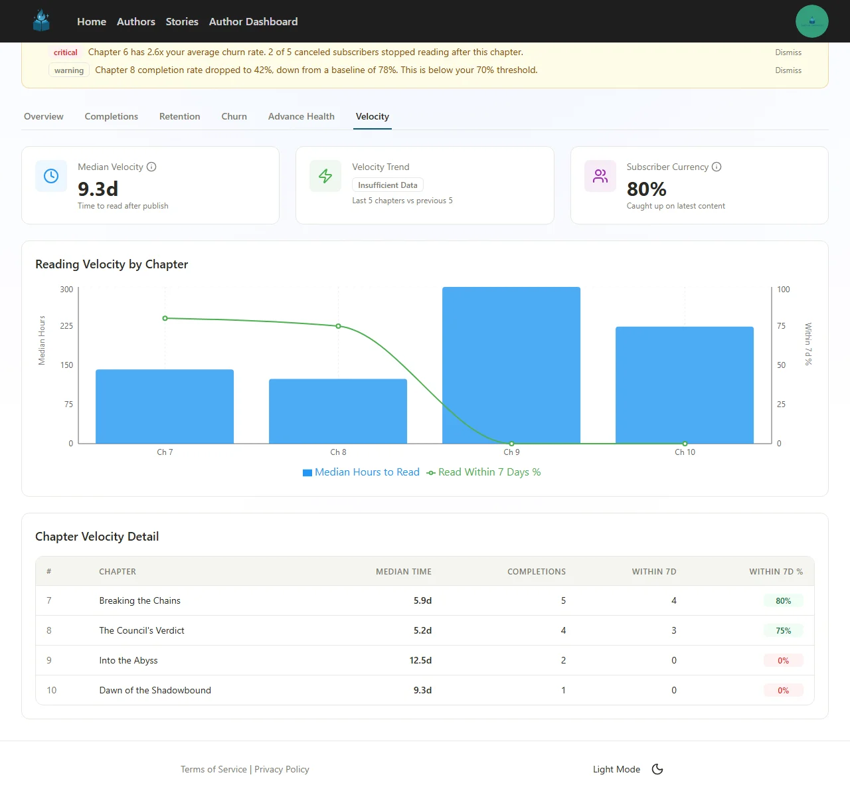Select the Into the Abyss chapter row
This screenshot has width=850, height=797.
click(128, 660)
